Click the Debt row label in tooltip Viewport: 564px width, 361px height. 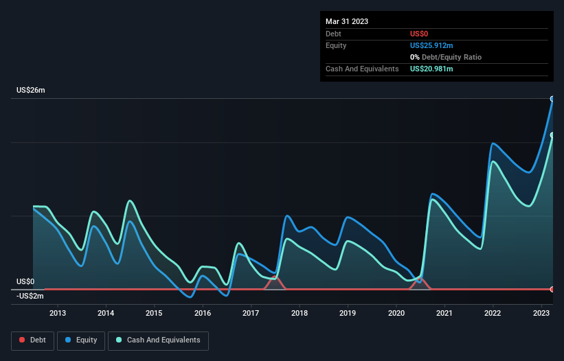[333, 34]
